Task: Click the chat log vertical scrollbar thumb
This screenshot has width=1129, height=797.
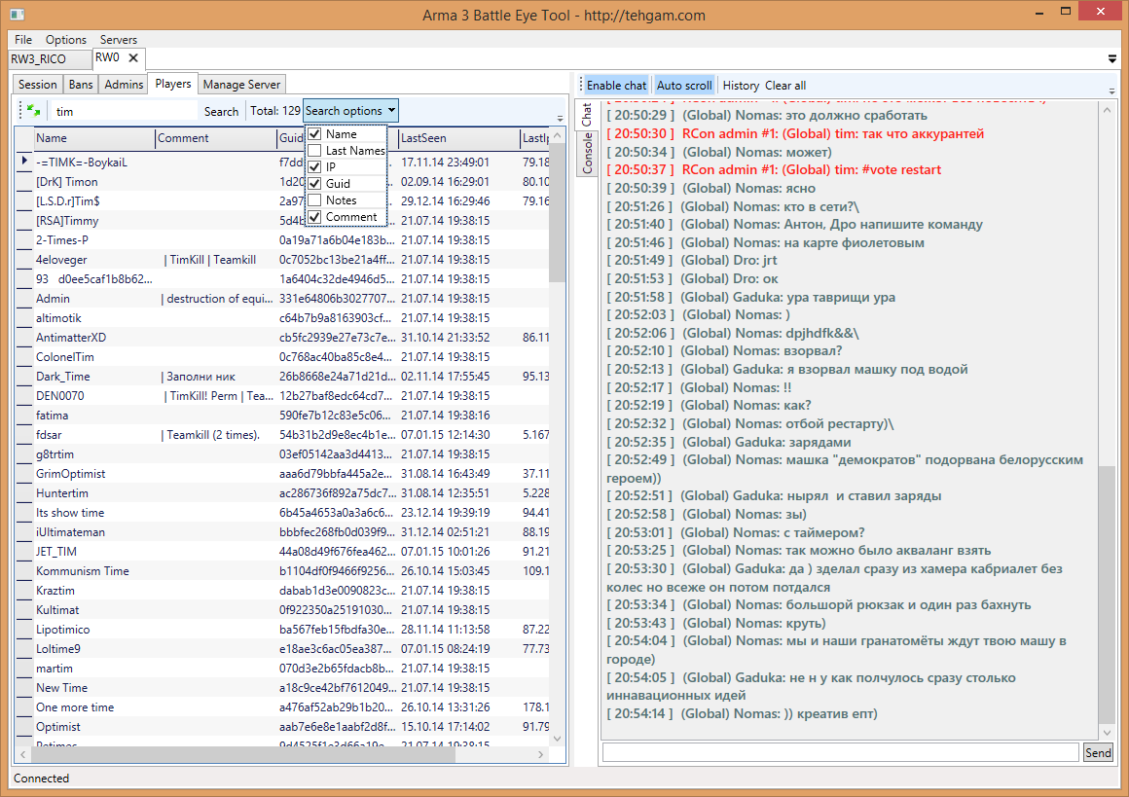Action: [x=1106, y=595]
